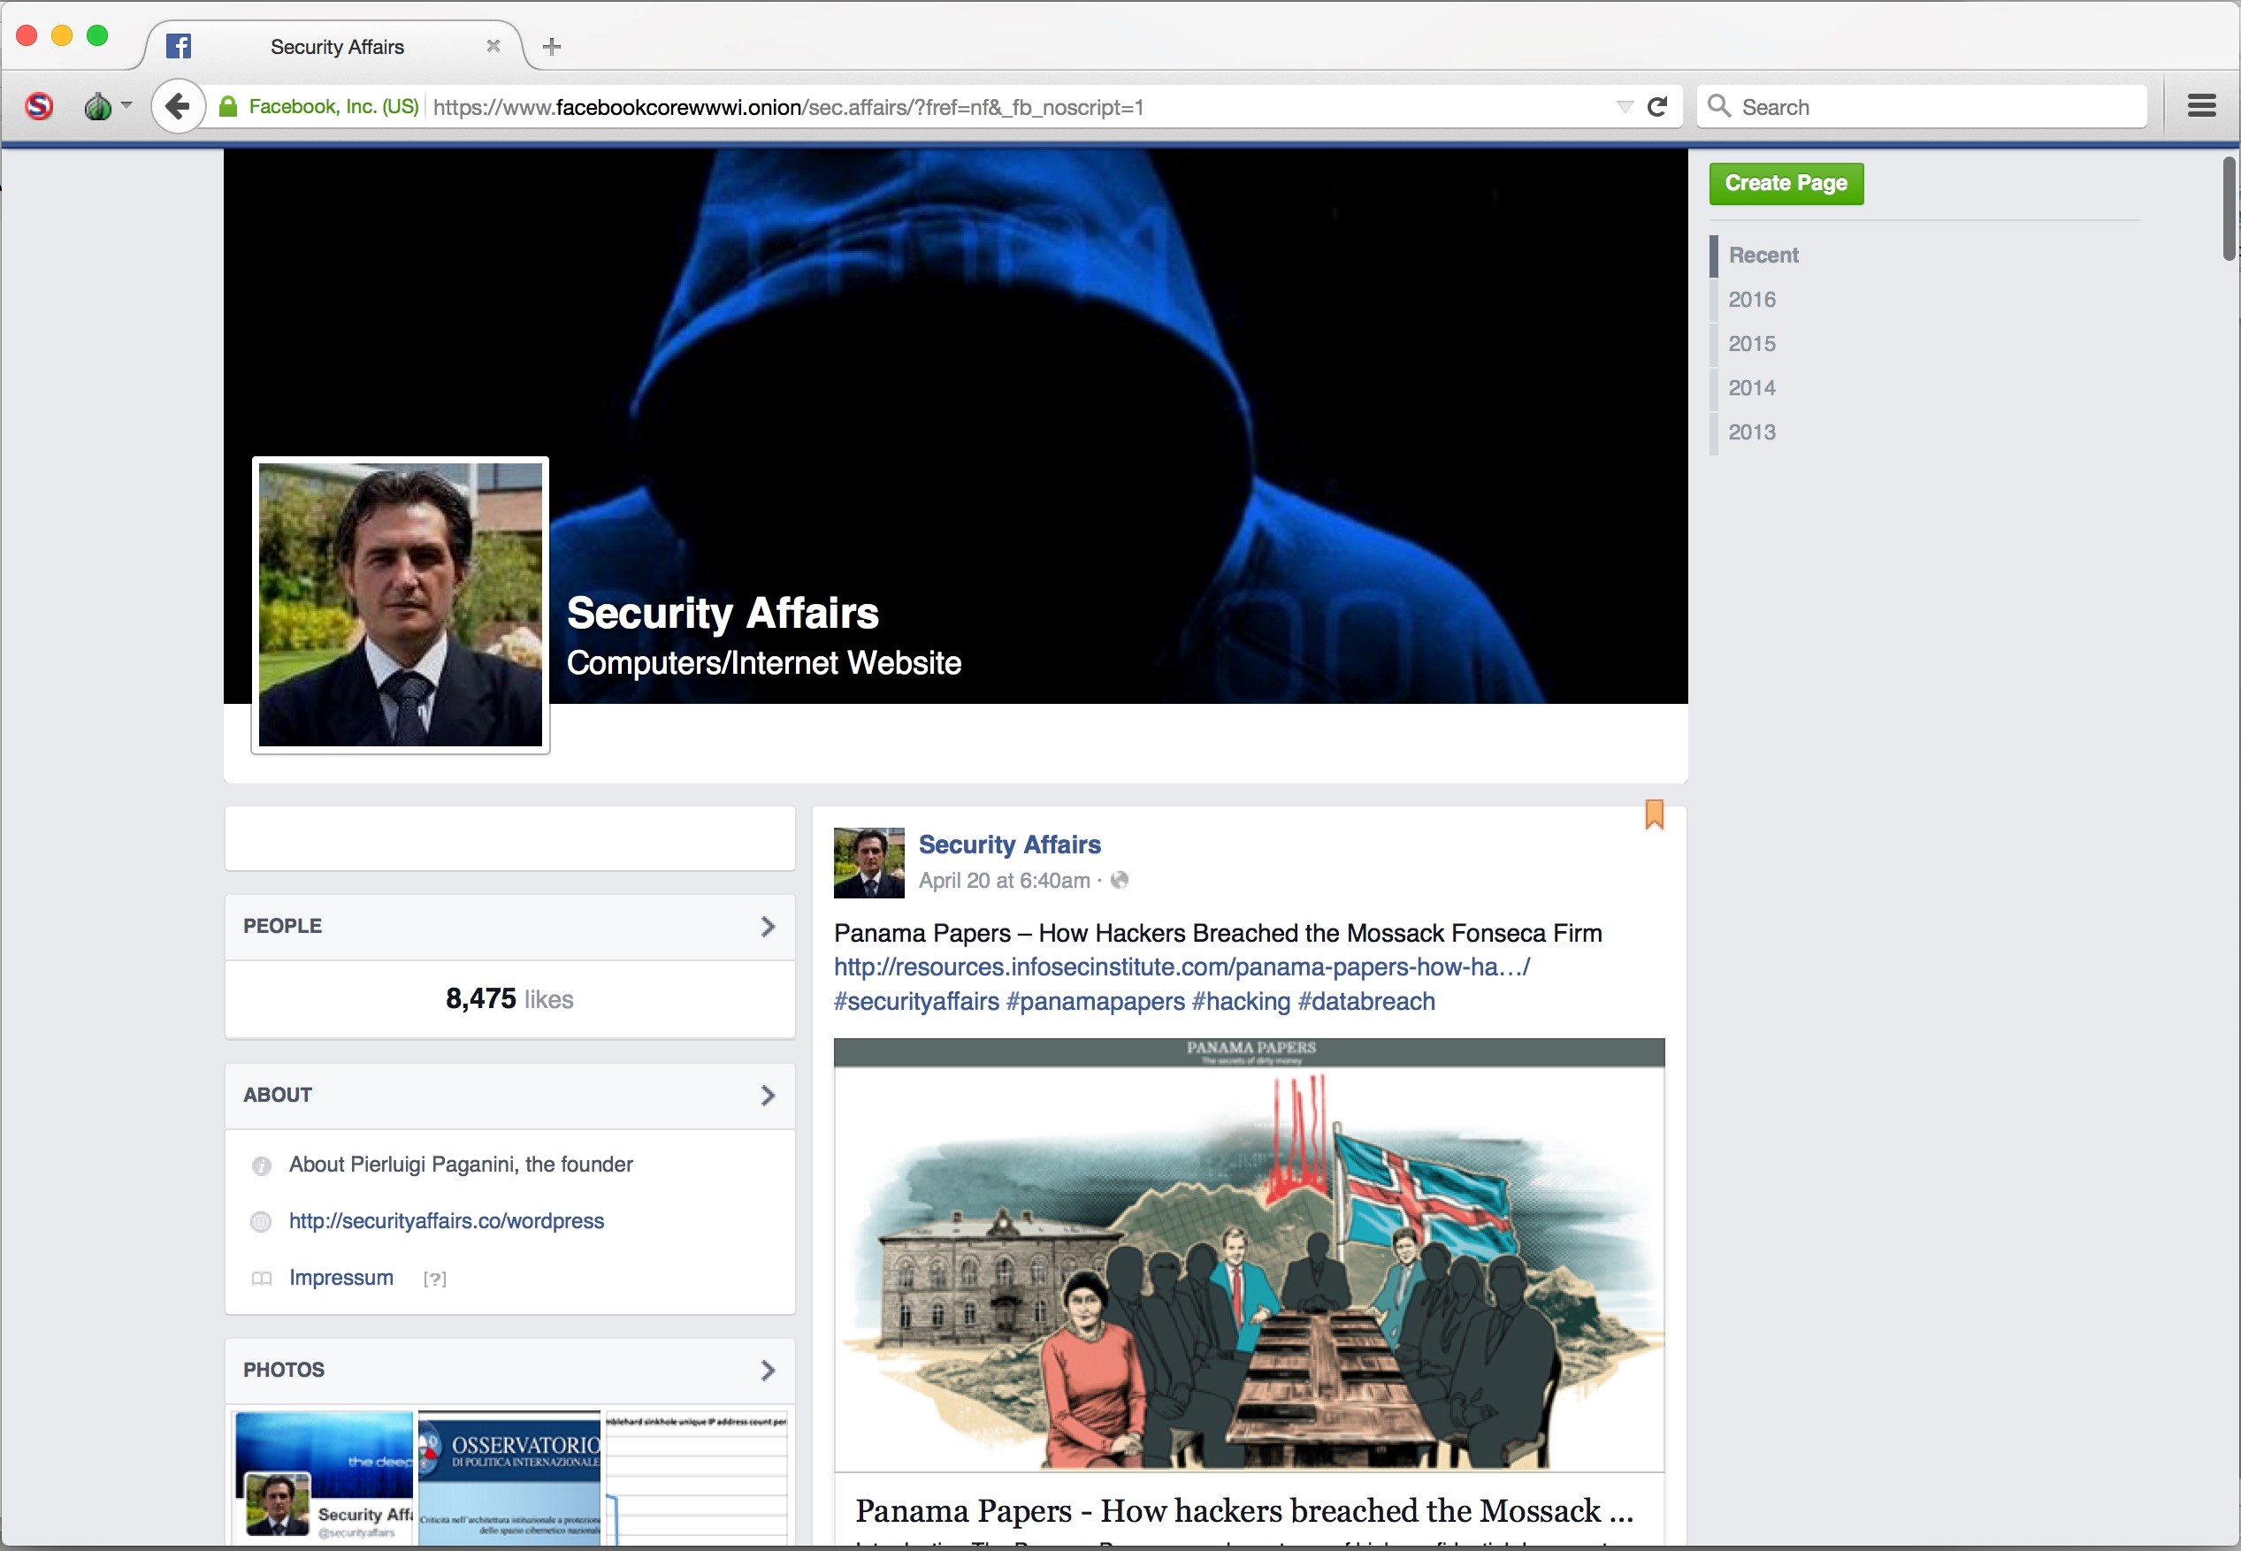
Task: Expand the PEOPLE section chevron
Action: coord(768,926)
